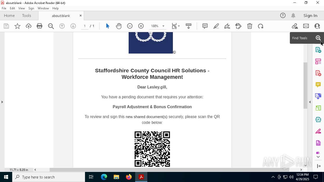324x182 pixels.
Task: Open Export PDF tool in side panel
Action: tap(318, 50)
